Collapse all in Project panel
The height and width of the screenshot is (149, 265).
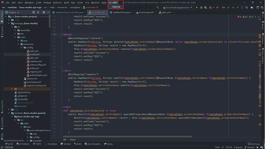(38, 12)
